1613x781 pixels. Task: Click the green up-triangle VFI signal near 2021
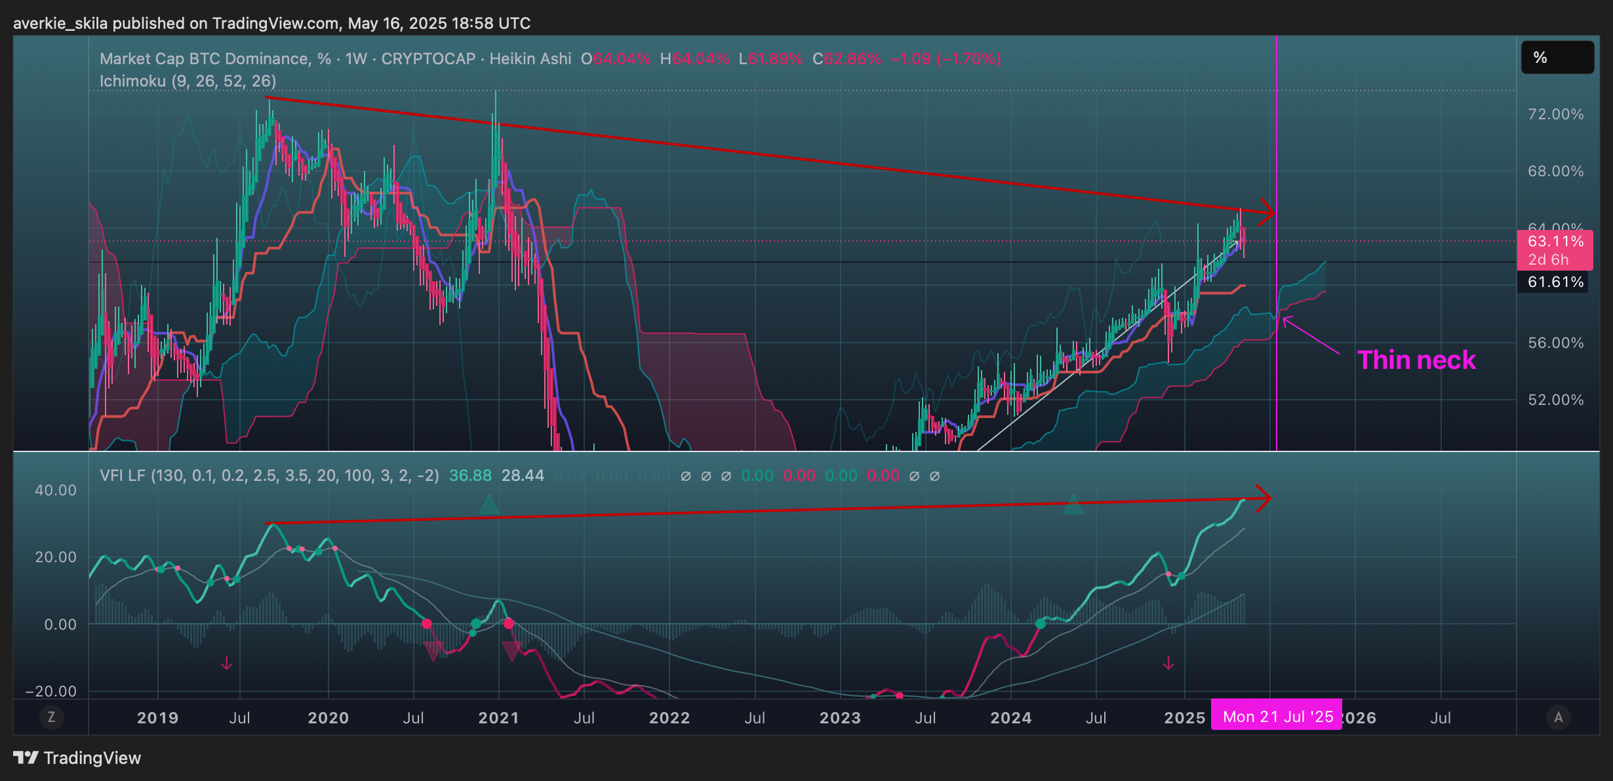pos(488,505)
